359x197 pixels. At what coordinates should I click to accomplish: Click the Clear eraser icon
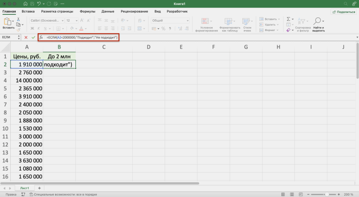289,30
